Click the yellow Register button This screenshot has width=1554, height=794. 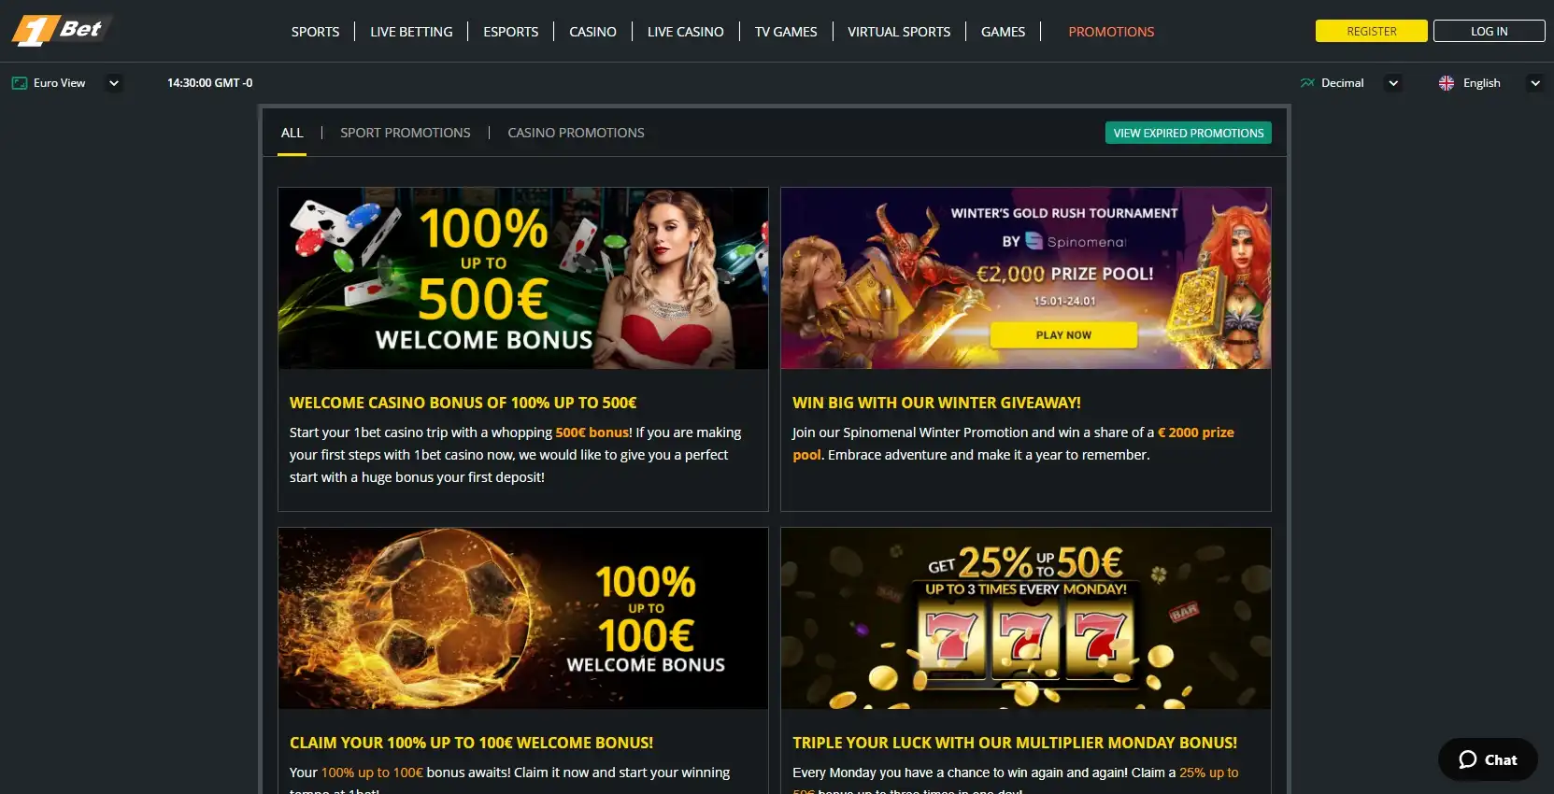tap(1371, 31)
